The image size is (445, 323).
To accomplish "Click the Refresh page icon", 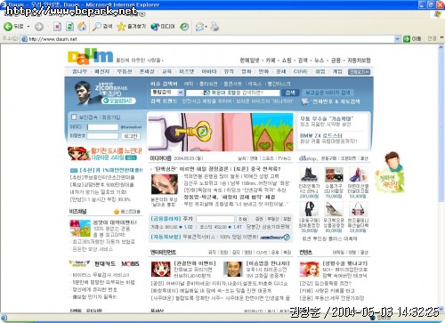I will coord(69,27).
